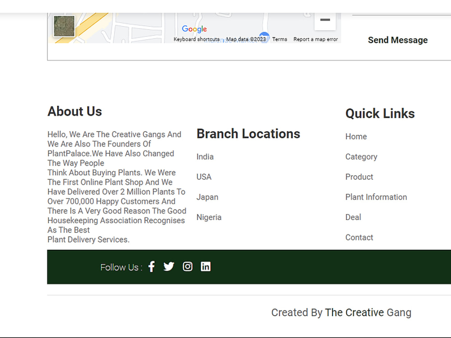451x338 pixels.
Task: Click 'Plant Delivery Services.' text line
Action: [88, 240]
